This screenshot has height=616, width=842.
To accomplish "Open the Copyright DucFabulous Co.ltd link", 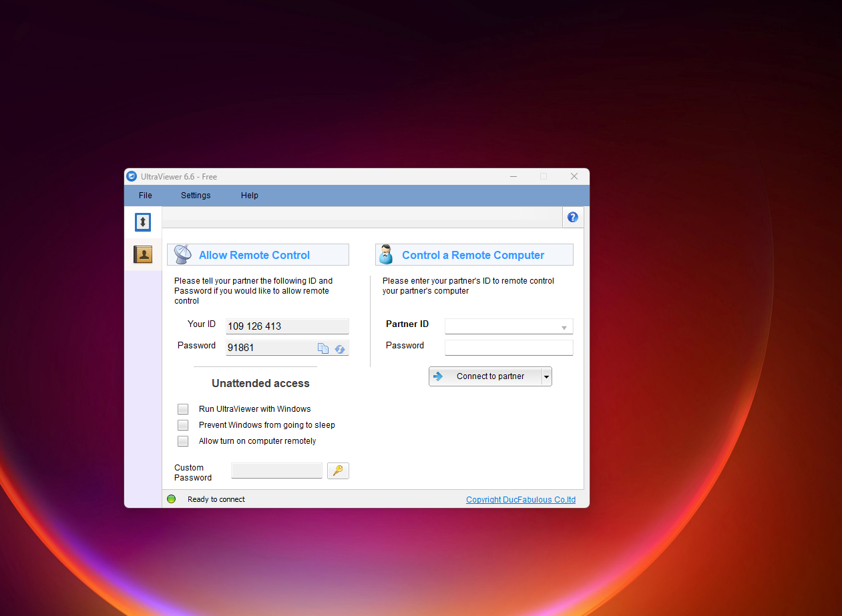I will (x=521, y=499).
